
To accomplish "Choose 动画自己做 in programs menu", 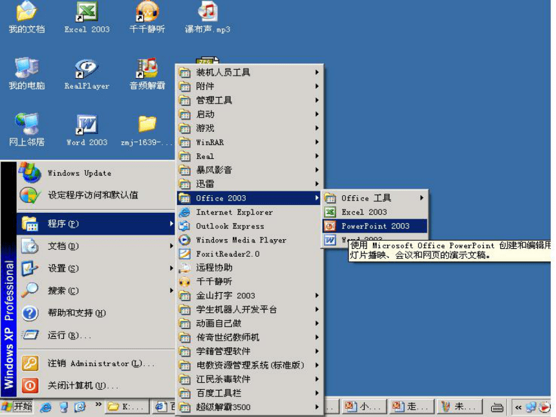I will pyautogui.click(x=248, y=323).
